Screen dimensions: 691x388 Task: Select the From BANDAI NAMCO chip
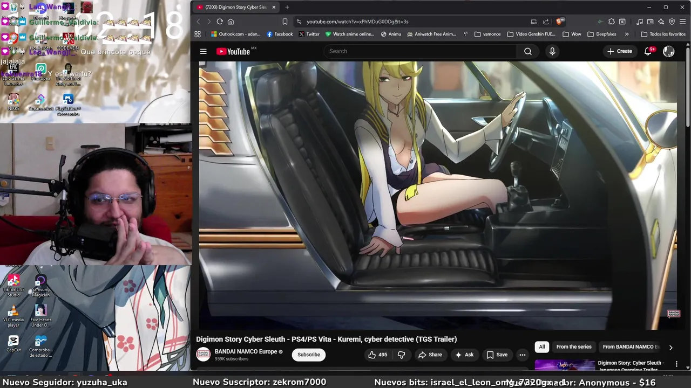pyautogui.click(x=631, y=347)
